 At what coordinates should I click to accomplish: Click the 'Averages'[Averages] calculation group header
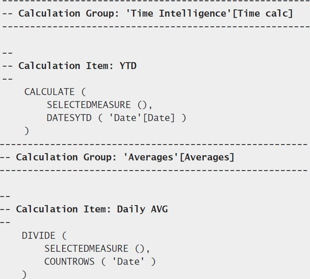[x=117, y=157]
